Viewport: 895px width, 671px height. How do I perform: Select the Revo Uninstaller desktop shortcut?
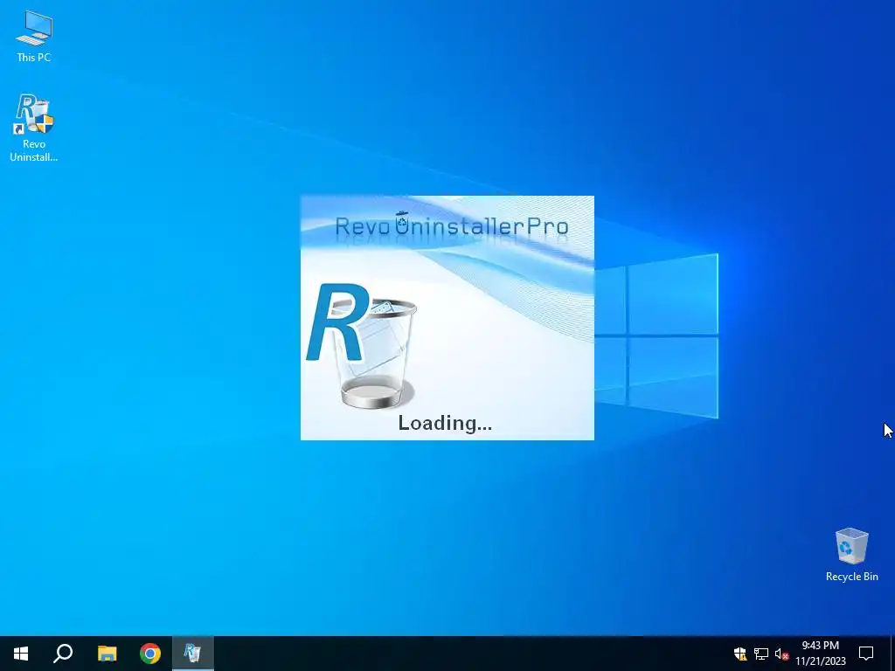(x=34, y=128)
